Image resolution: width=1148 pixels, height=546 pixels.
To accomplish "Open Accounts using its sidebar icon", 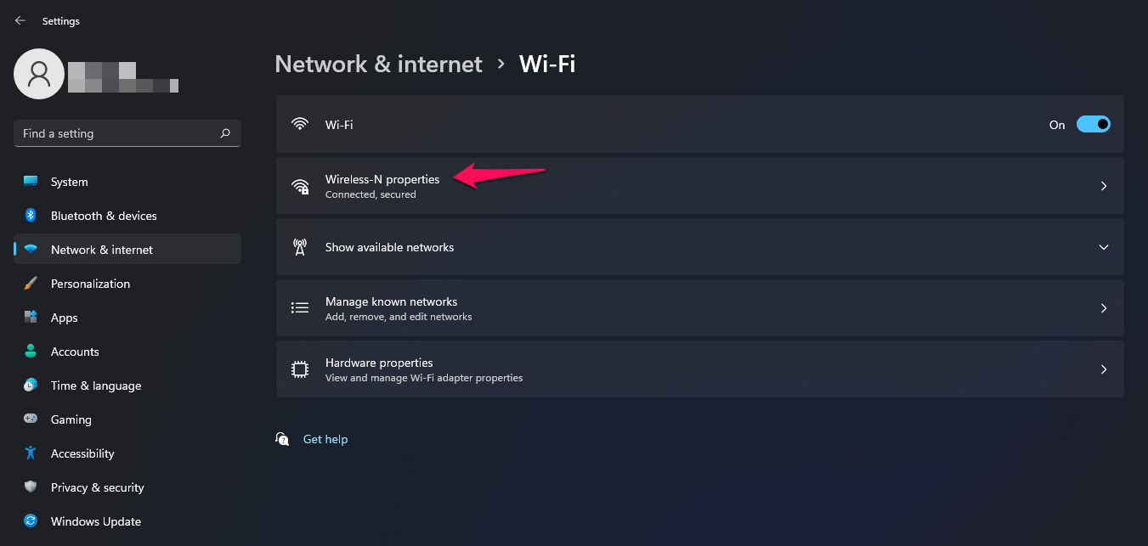I will click(x=30, y=351).
